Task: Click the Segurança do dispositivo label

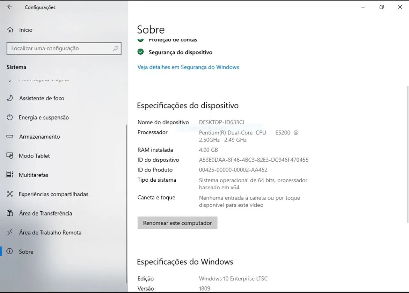Action: point(181,52)
